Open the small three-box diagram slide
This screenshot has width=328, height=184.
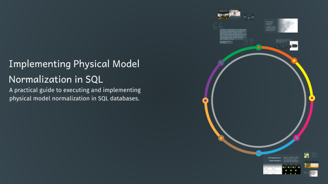click(x=249, y=17)
